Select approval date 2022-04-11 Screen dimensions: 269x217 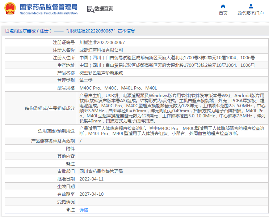pos(92,179)
